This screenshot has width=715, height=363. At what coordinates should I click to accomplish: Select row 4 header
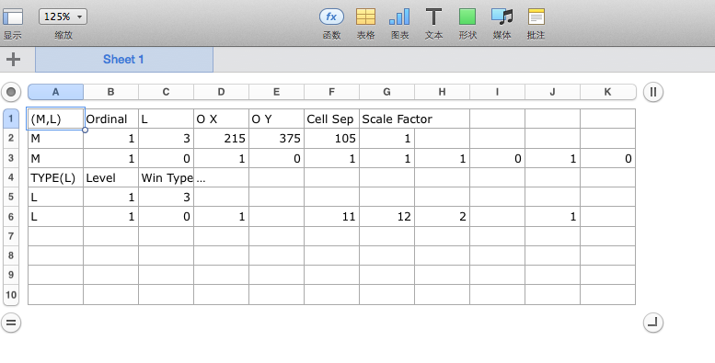tap(11, 177)
